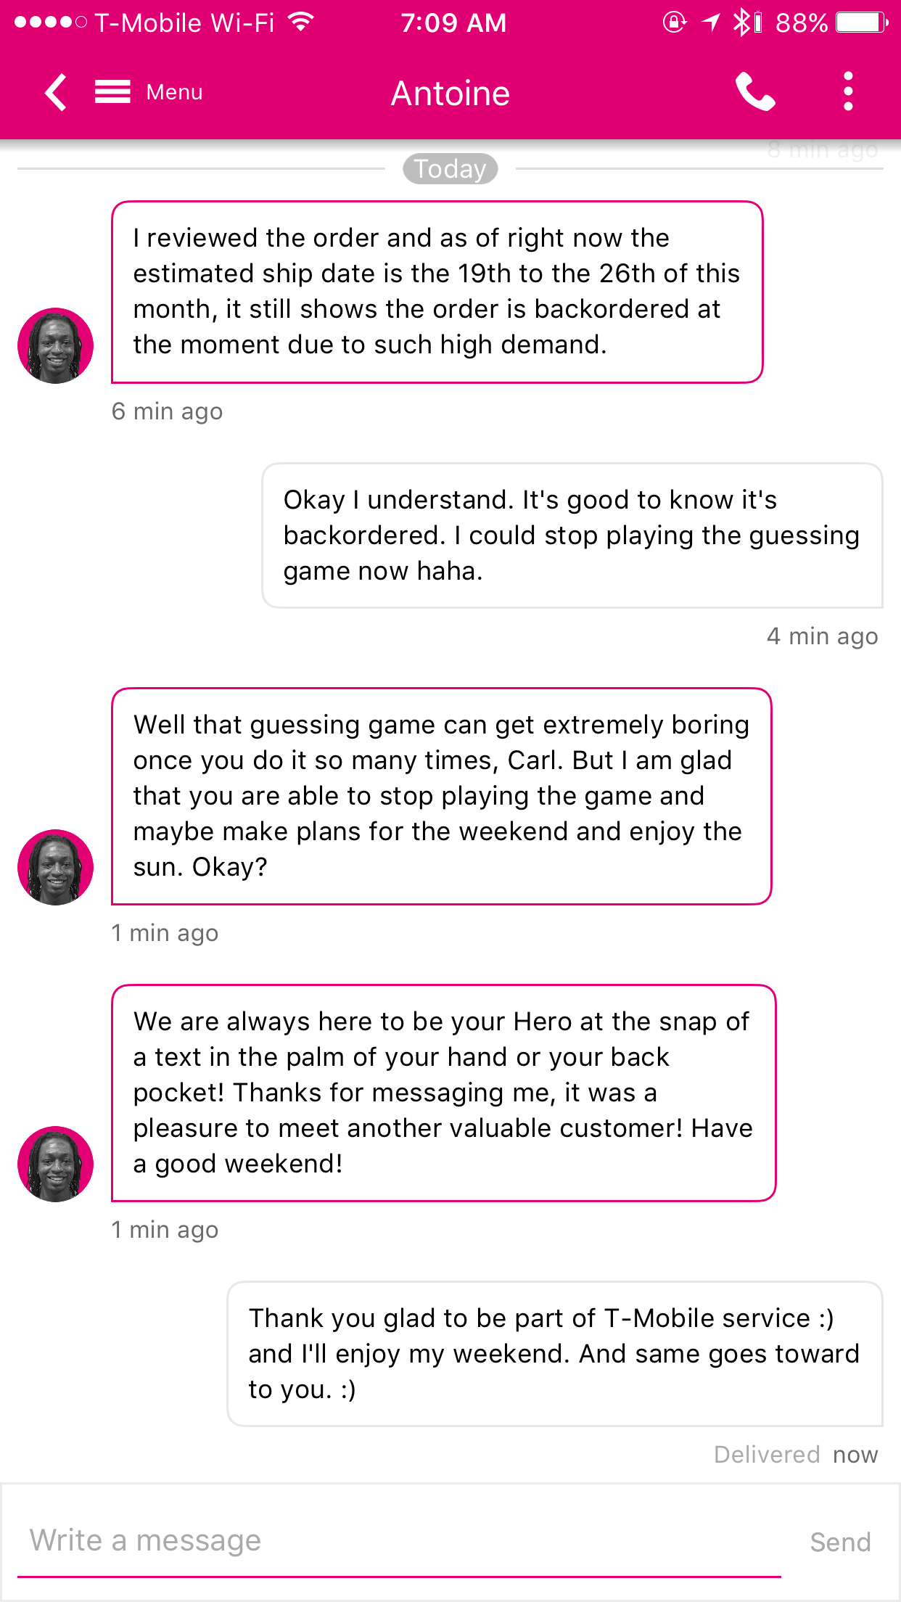Tap the location arrow status icon
This screenshot has width=901, height=1602.
click(x=711, y=22)
